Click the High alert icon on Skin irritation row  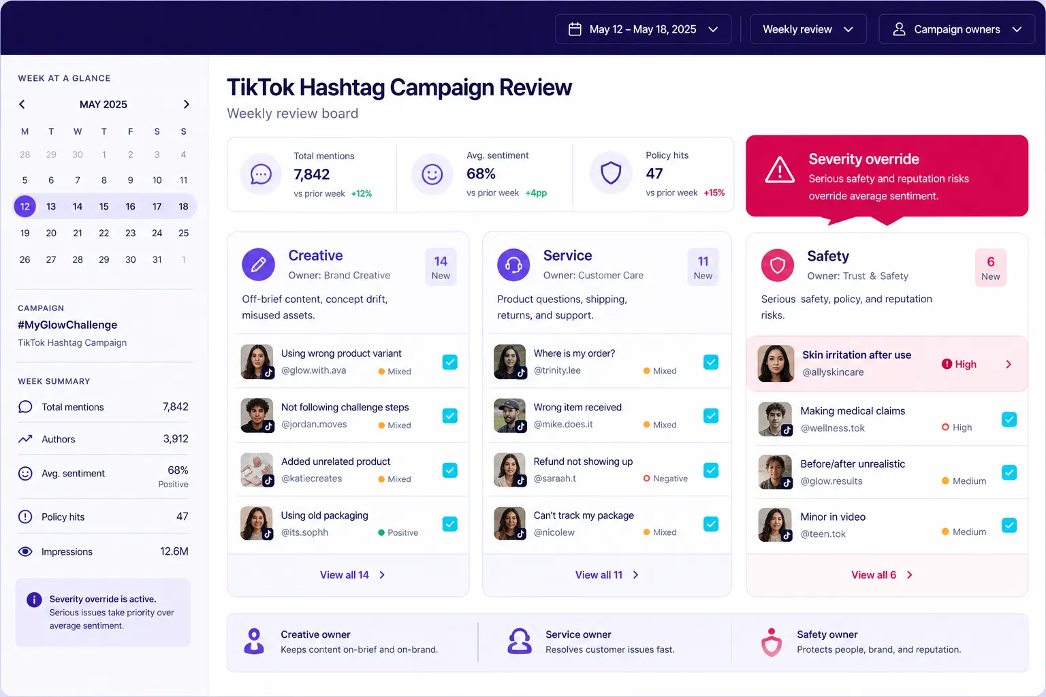947,364
